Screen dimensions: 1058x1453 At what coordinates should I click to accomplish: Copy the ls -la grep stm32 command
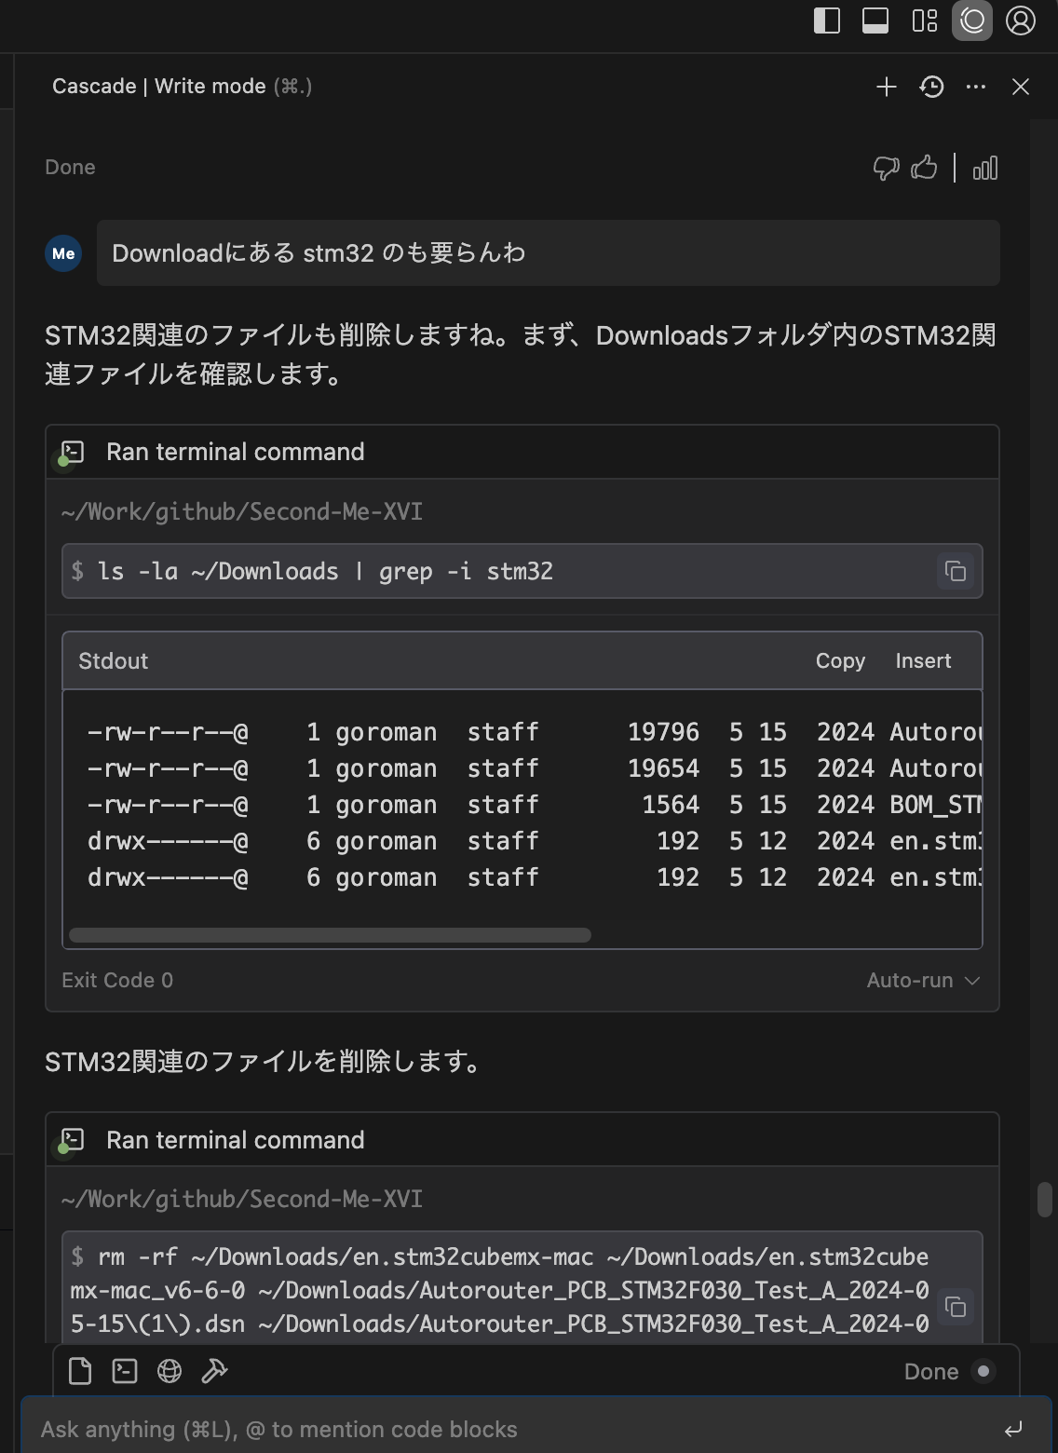tap(956, 571)
